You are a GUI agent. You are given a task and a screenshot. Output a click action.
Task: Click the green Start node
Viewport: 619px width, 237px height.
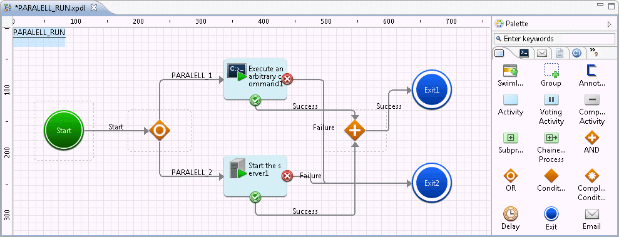[64, 131]
